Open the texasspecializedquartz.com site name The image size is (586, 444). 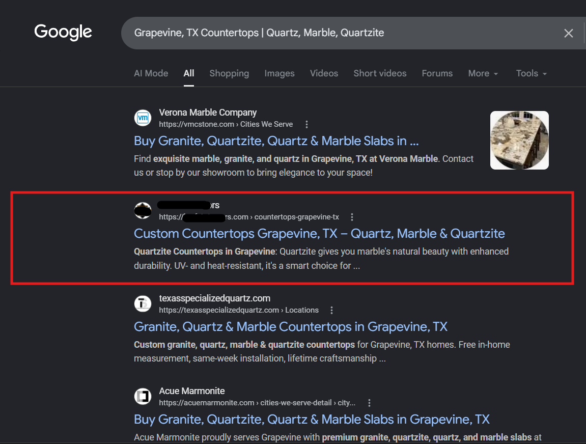coord(214,298)
